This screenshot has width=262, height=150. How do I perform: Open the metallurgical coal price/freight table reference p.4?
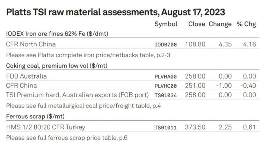[83, 106]
